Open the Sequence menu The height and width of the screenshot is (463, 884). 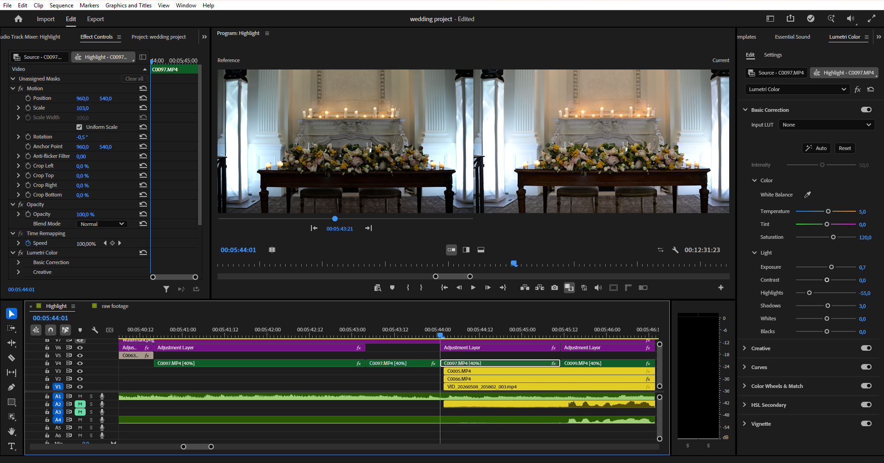point(61,5)
